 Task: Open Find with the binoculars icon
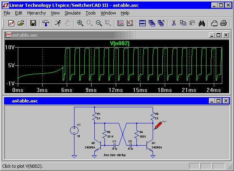[202, 23]
